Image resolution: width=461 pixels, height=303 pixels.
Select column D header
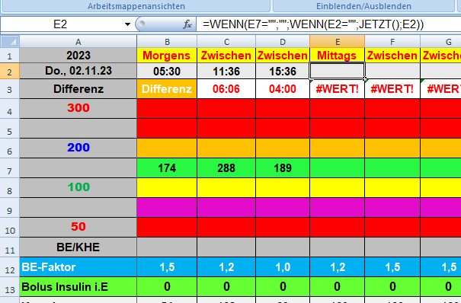[283, 42]
